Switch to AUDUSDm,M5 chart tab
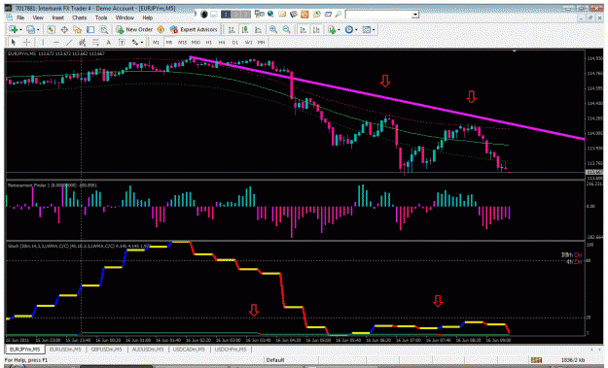608x368 pixels. 147,350
